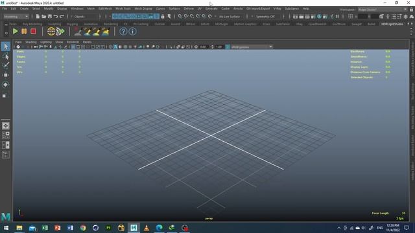Click the Save Scene icon
This screenshot has width=415, height=233.
[50, 16]
